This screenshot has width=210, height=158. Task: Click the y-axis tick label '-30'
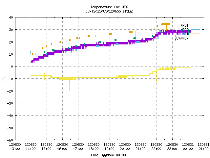coord(10,103)
